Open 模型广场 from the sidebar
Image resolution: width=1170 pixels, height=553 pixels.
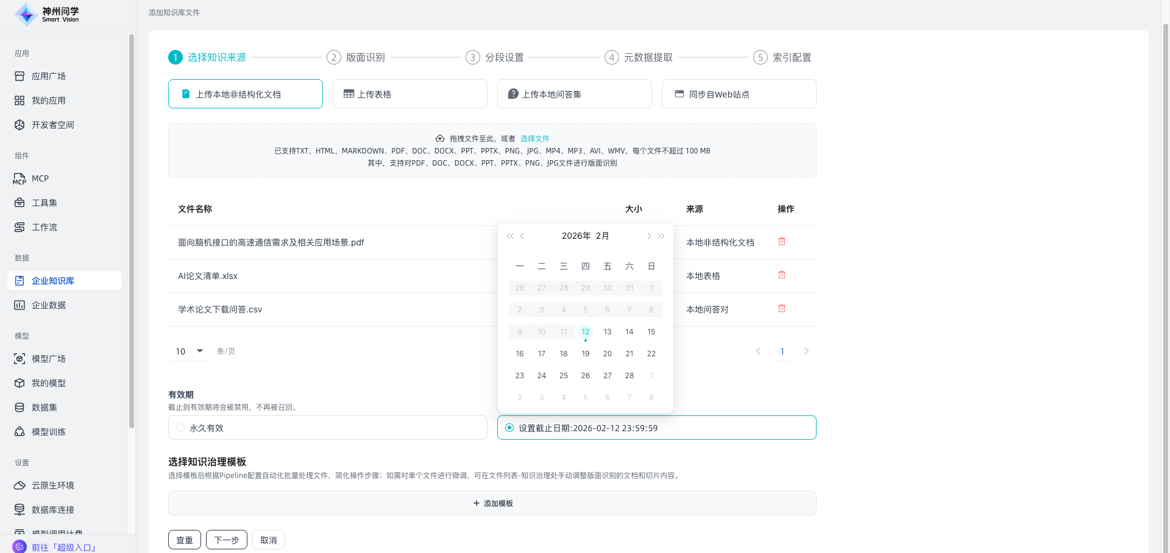tap(49, 359)
